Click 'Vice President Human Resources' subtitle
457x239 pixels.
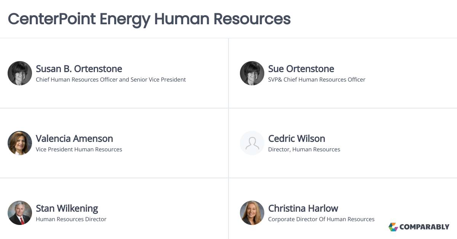click(79, 149)
